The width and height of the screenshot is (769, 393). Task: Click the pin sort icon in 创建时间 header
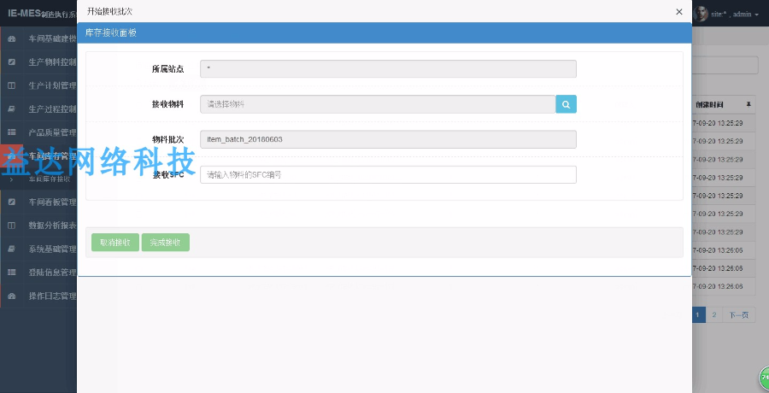pyautogui.click(x=748, y=104)
